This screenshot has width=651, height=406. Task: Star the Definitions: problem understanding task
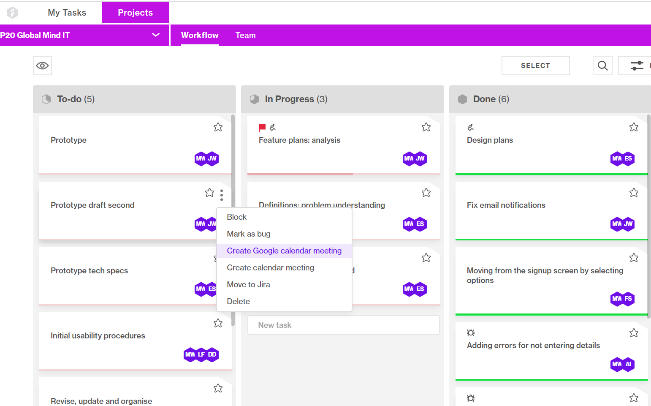[x=426, y=193]
